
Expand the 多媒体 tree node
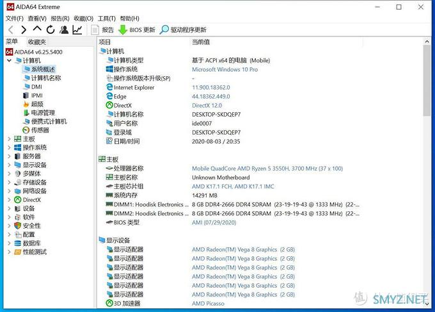point(9,174)
